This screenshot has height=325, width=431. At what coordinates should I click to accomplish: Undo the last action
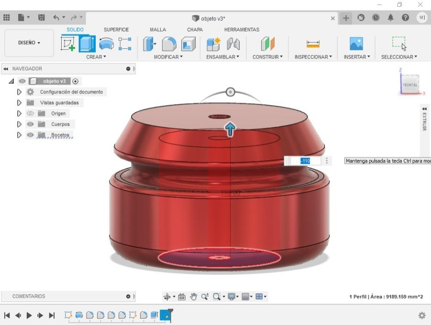[56, 18]
